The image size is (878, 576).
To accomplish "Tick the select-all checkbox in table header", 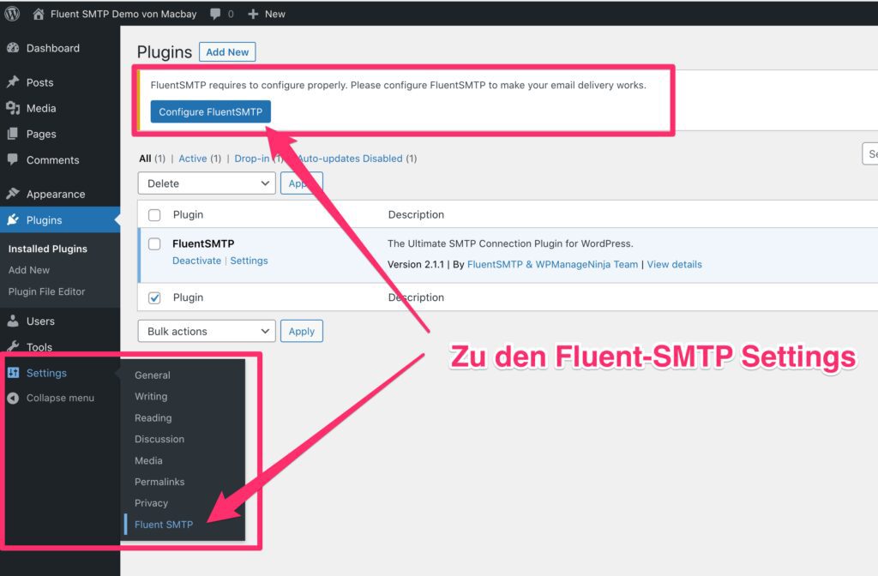I will (x=154, y=215).
